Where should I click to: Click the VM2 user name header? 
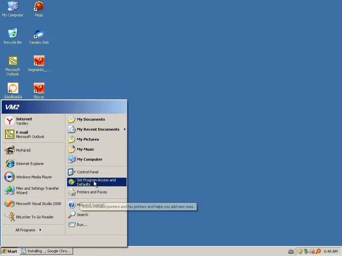point(12,107)
